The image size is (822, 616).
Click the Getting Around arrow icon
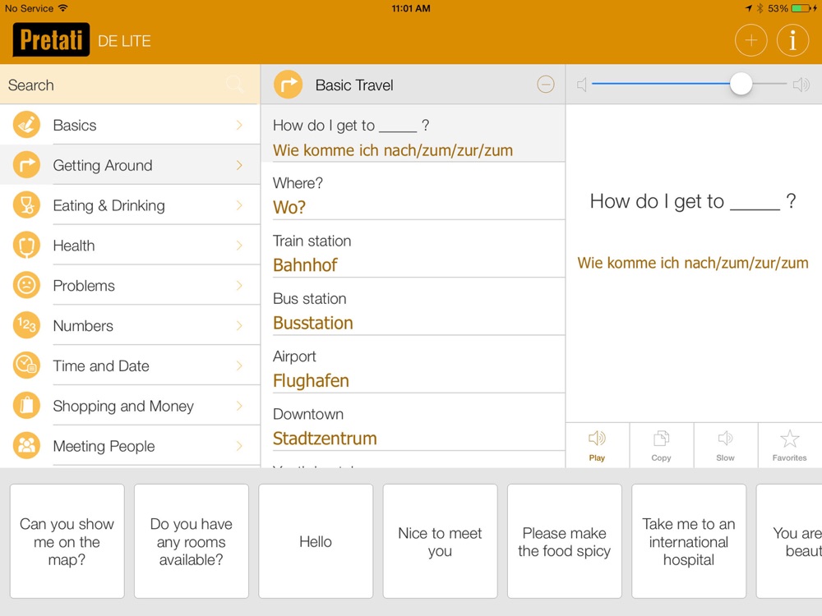tap(26, 165)
